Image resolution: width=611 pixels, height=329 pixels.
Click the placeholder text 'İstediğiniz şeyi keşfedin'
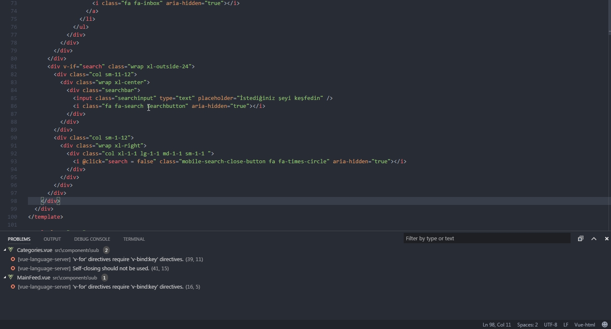click(280, 98)
